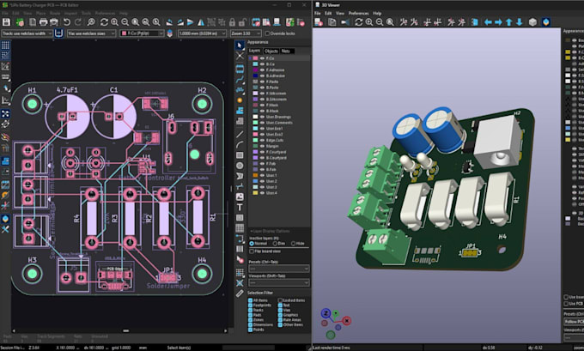The width and height of the screenshot is (584, 351).
Task: Select the Add Text tool
Action: point(240,208)
